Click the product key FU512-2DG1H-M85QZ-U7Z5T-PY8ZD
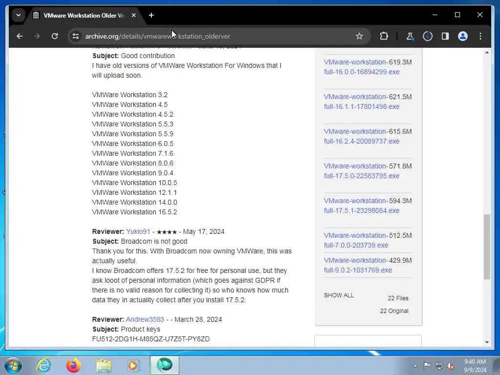This screenshot has height=375, width=500. 151,339
